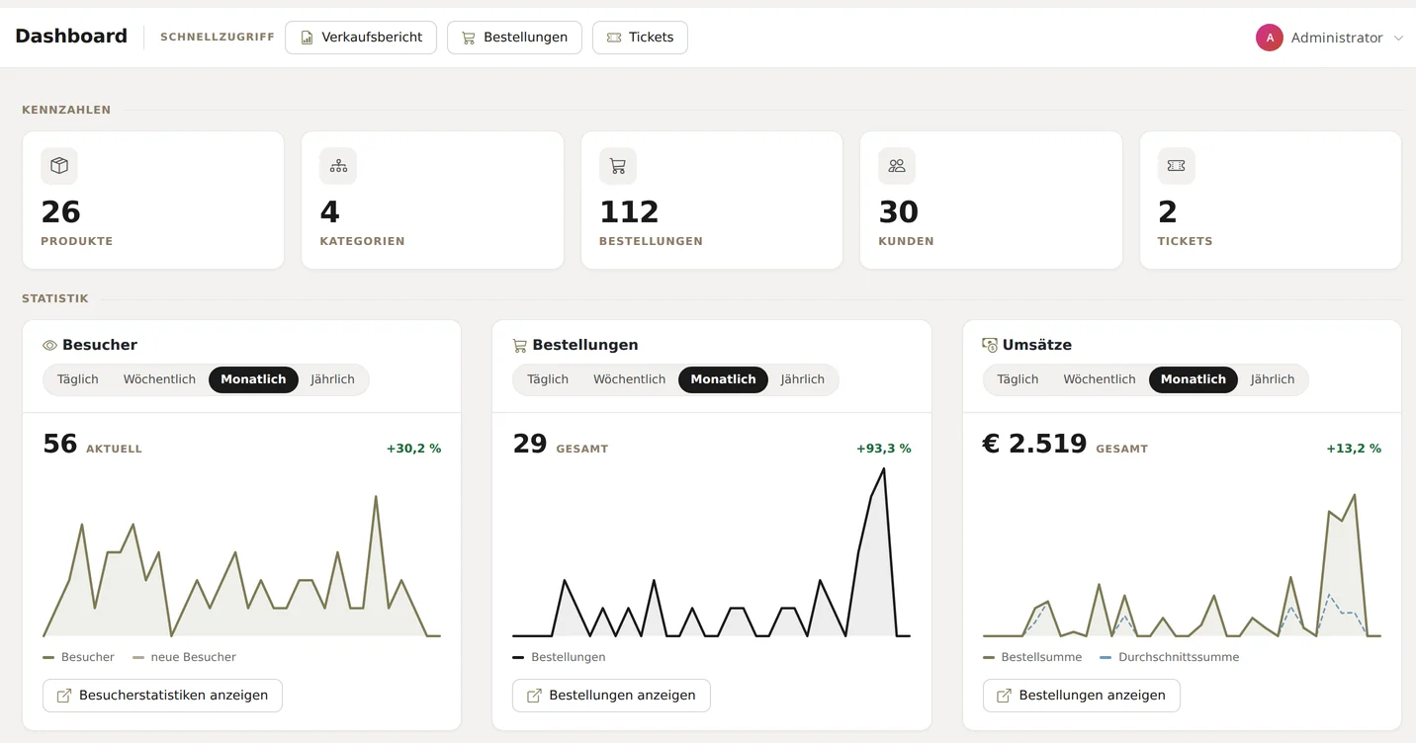Select Wöchentlich on the Umsätze chart
Screen dimensions: 1416x743
click(1100, 379)
